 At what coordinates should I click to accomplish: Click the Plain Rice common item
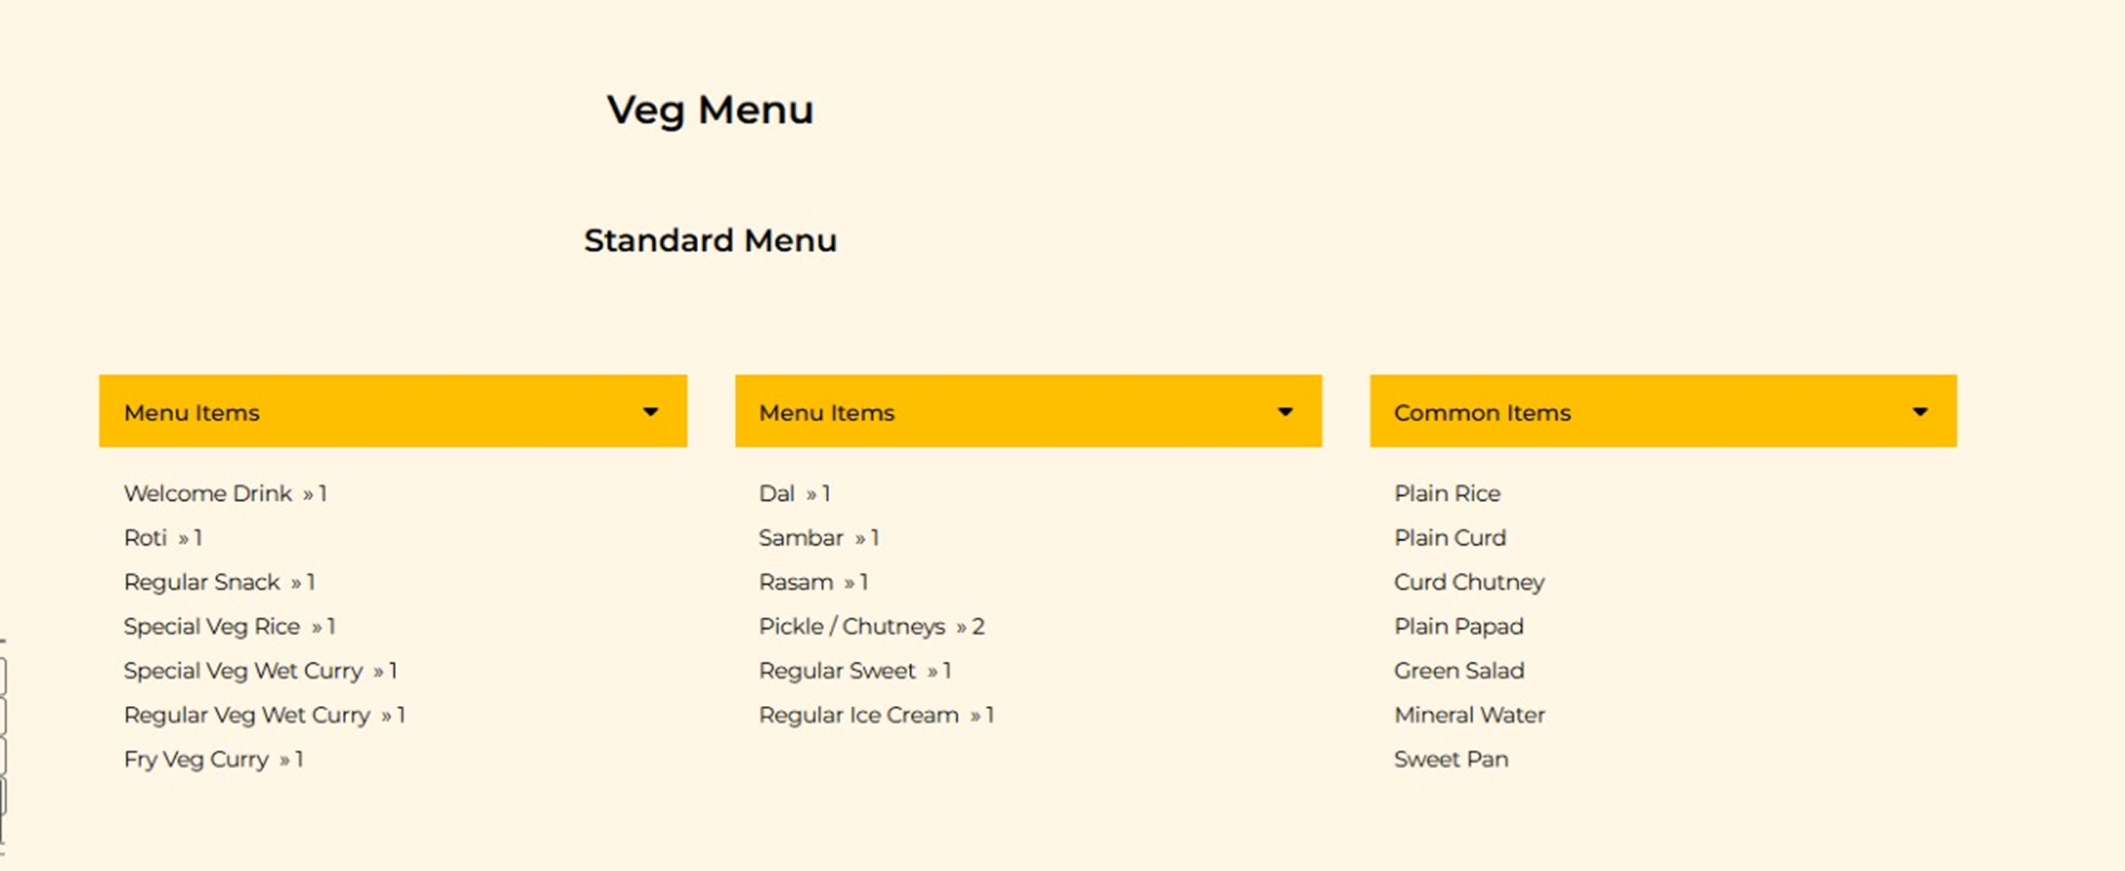click(1447, 494)
